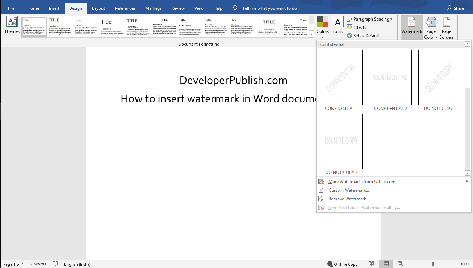The image size is (473, 268).
Task: Switch to the Insert tab
Action: [x=54, y=8]
